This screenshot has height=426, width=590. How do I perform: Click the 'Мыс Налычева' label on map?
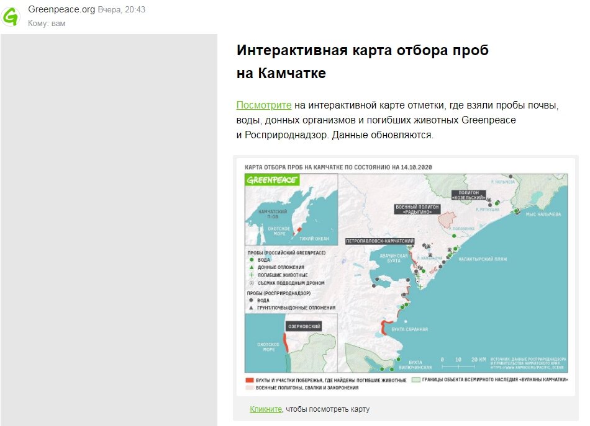[543, 214]
